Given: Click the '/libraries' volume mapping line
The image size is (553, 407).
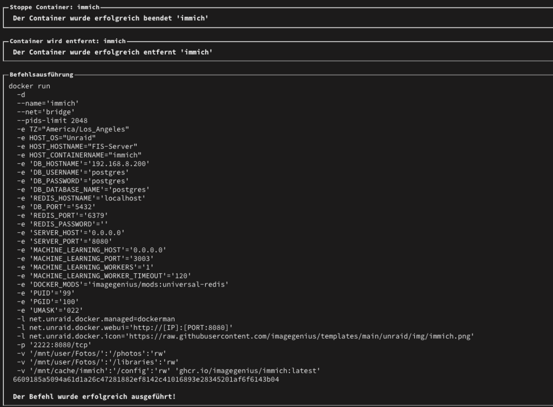Looking at the screenshot, I should (x=98, y=362).
